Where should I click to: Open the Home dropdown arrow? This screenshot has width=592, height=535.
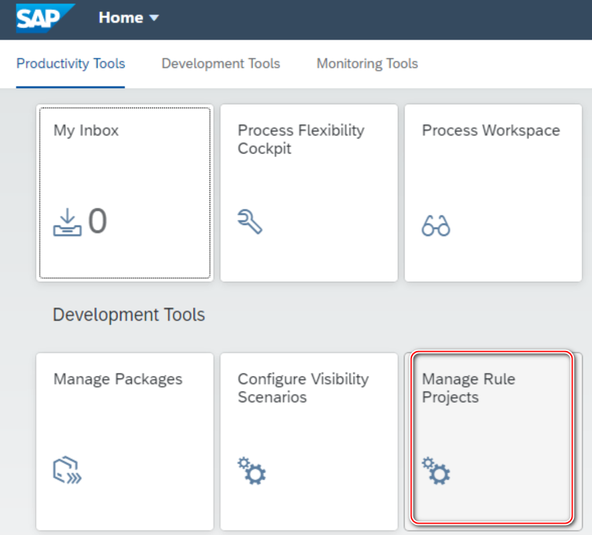click(154, 17)
